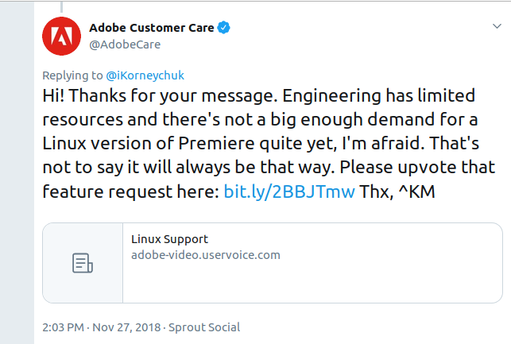Open the 2:03 PM time permalink
The height and width of the screenshot is (344, 511).
tap(64, 327)
